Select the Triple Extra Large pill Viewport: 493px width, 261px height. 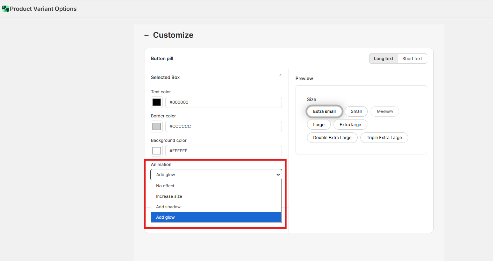tap(384, 138)
